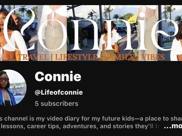Click the large white "o" banner letter
This screenshot has height=136, width=182.
coord(52,35)
